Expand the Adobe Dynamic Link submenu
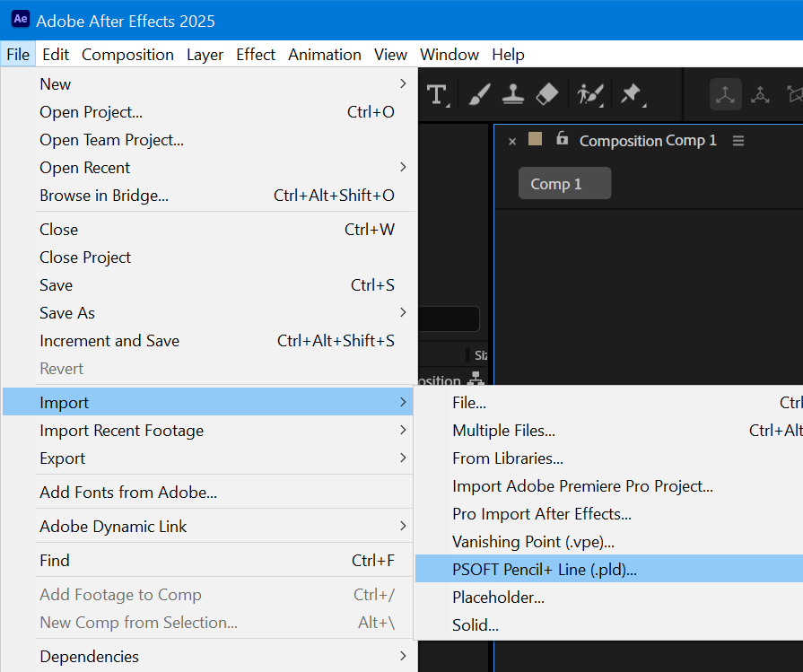This screenshot has height=672, width=803. click(209, 526)
